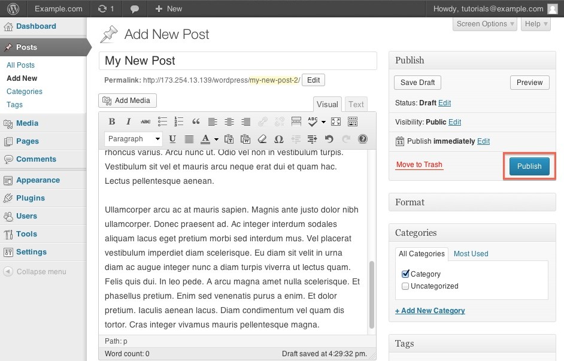This screenshot has height=361, width=564.
Task: Toggle the kitchen sink toolbar row
Action: click(x=353, y=122)
